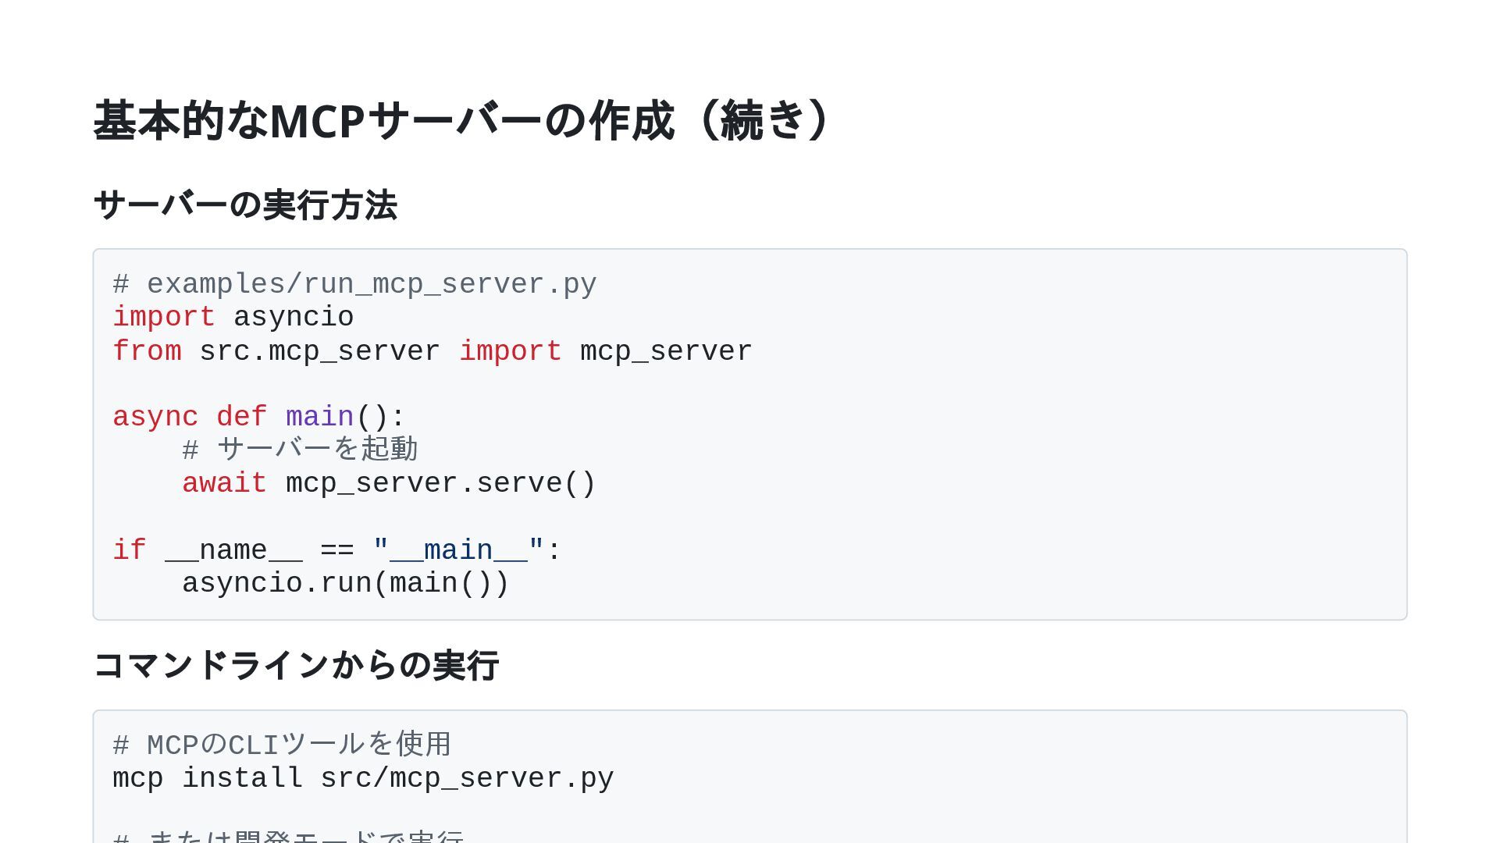Click the 'await' keyword
Screen dimensions: 1499x843
point(224,483)
